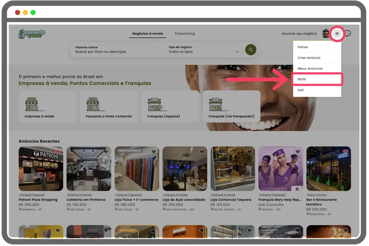Screen dimensions: 369x246
Task: Click the Anuncie seu negócio link
Action: 299,34
